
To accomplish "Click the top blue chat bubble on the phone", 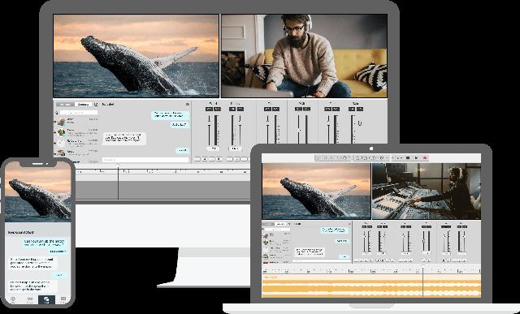I will (x=45, y=243).
